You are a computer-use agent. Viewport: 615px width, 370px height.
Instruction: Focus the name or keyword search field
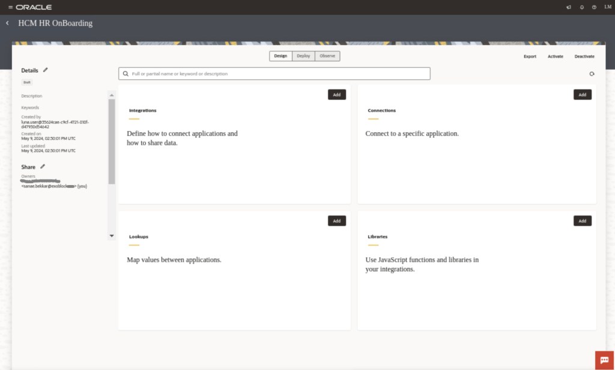276,74
